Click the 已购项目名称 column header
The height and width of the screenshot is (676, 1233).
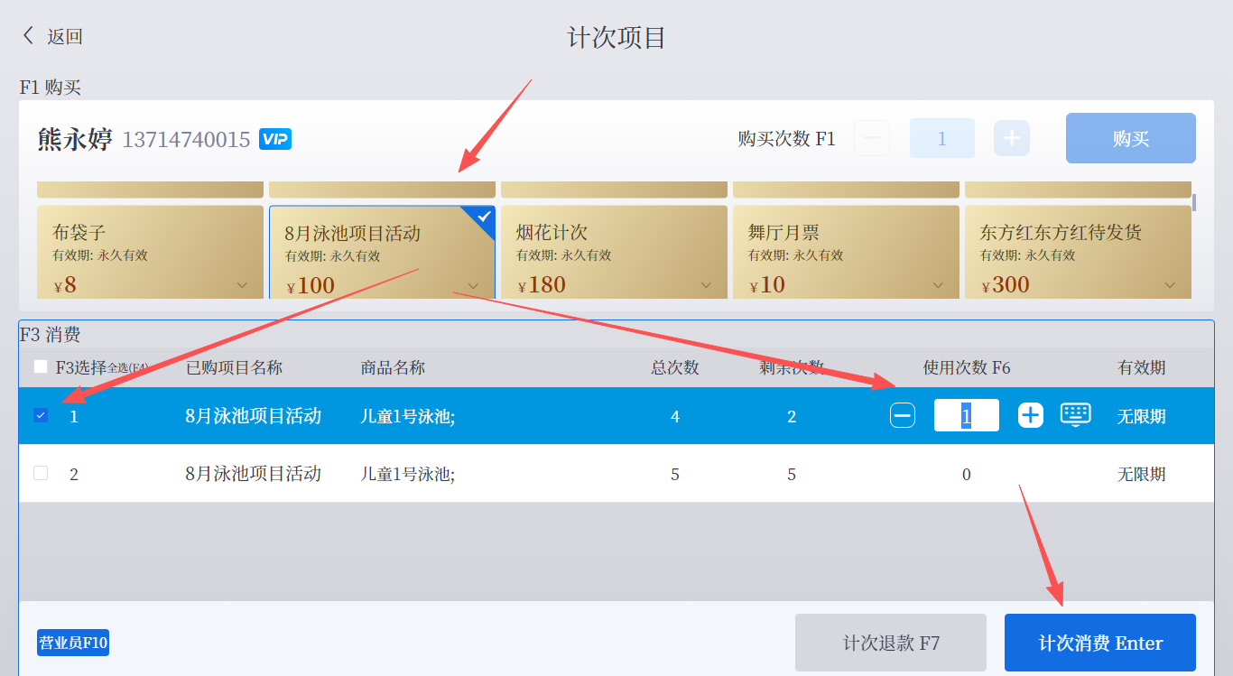234,367
